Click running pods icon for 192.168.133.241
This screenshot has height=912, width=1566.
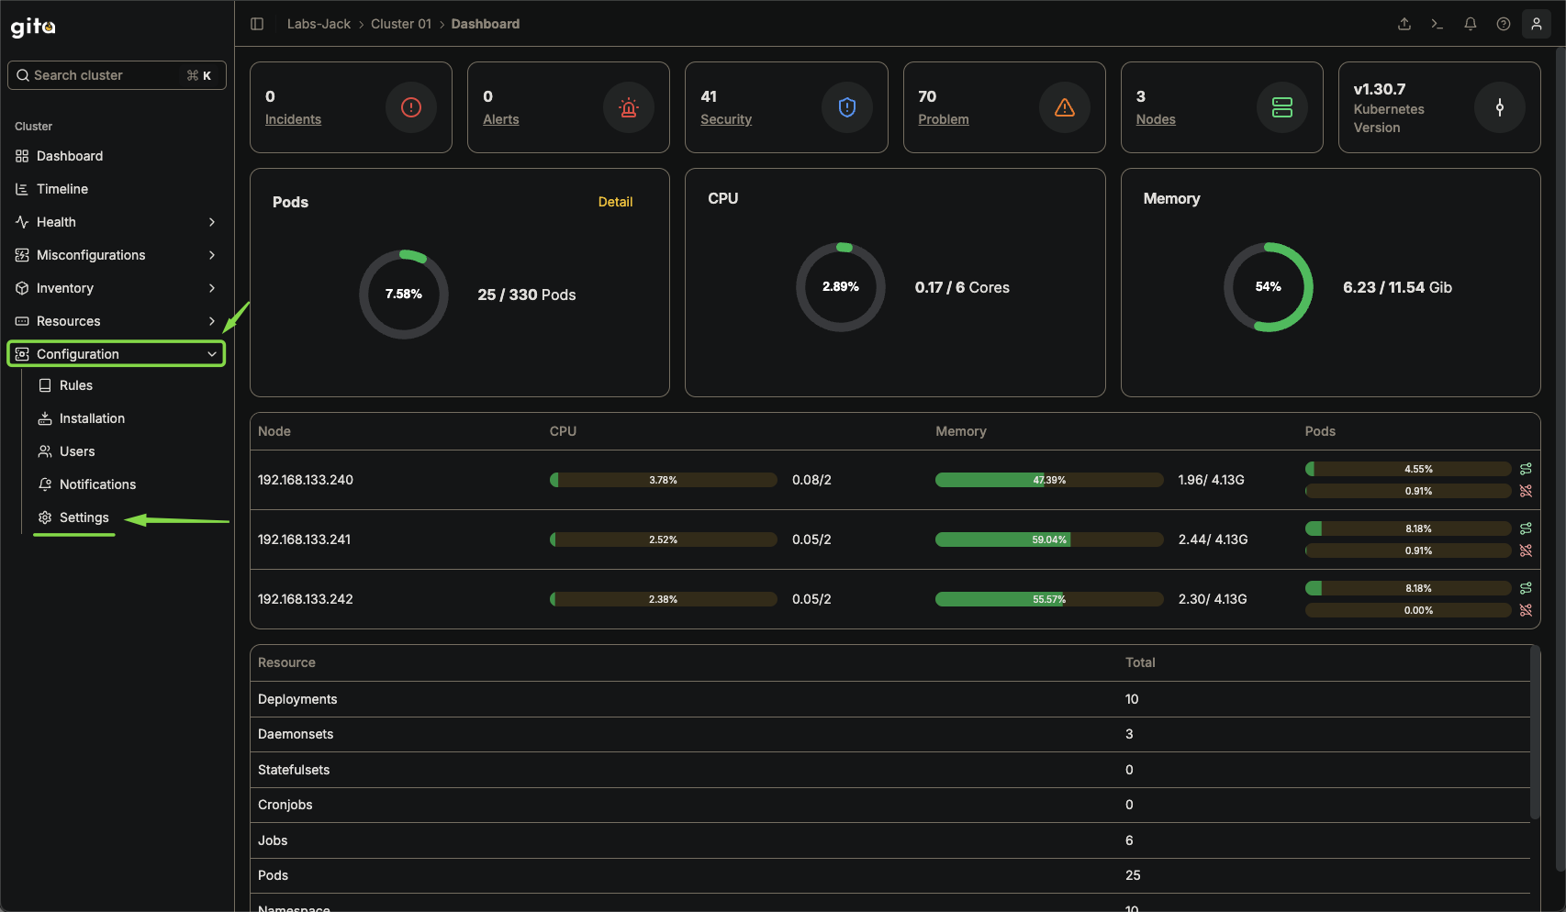tap(1526, 528)
